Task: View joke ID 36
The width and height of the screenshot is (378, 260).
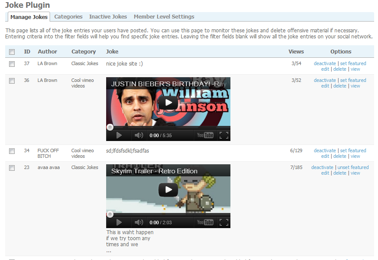Action: (355, 86)
